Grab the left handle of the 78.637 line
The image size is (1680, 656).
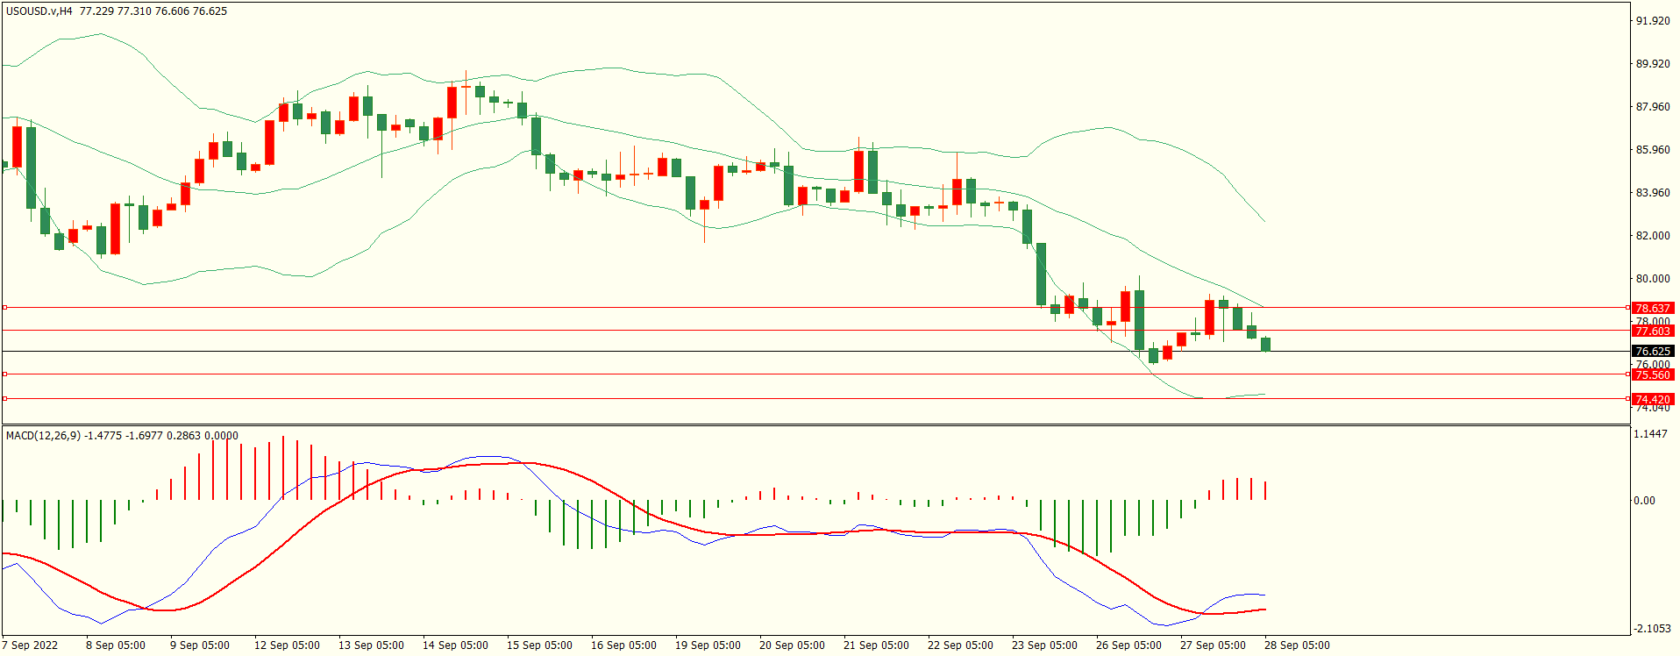5,308
